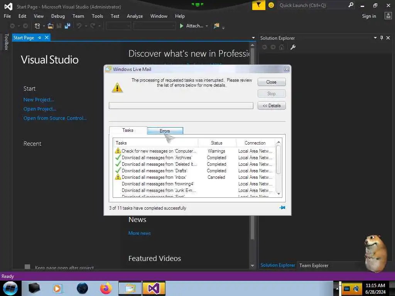Click the More news link
The height and width of the screenshot is (296, 395).
click(140, 233)
